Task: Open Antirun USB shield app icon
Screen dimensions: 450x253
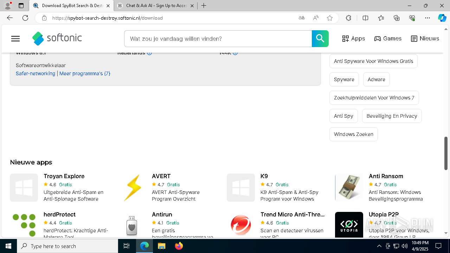Action: click(132, 226)
